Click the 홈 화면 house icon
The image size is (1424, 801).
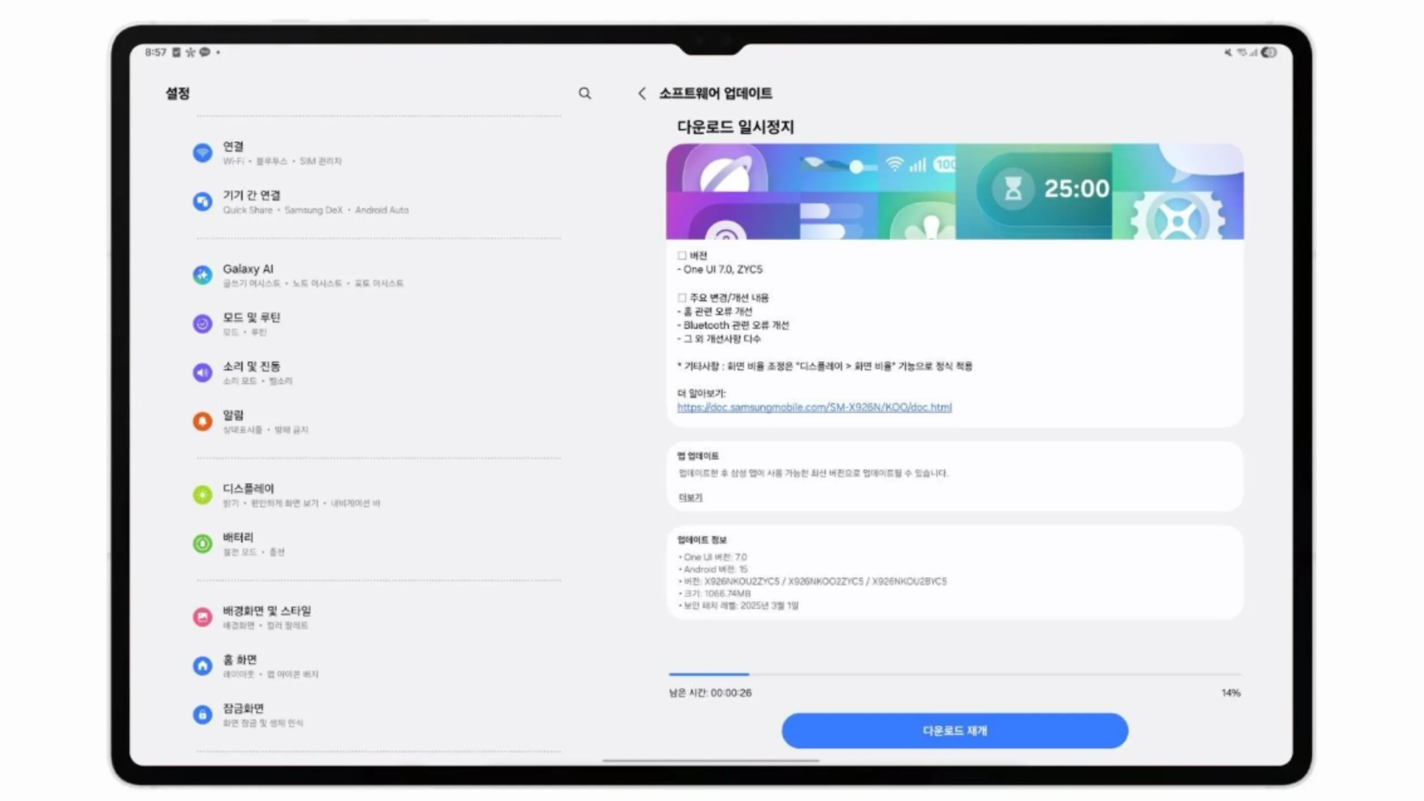click(x=202, y=666)
